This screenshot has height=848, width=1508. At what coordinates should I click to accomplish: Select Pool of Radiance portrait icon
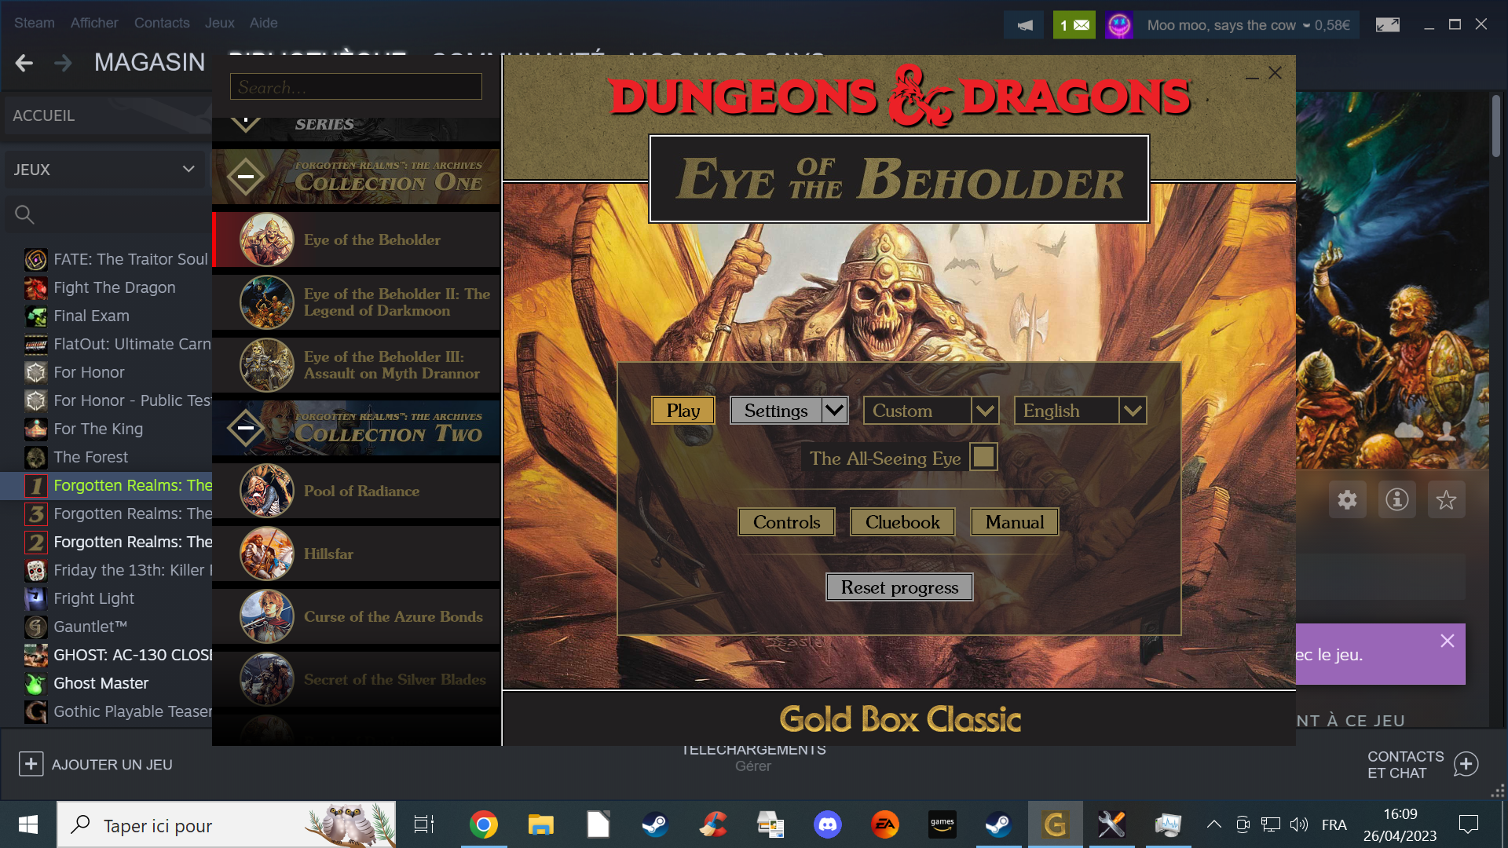click(x=267, y=491)
